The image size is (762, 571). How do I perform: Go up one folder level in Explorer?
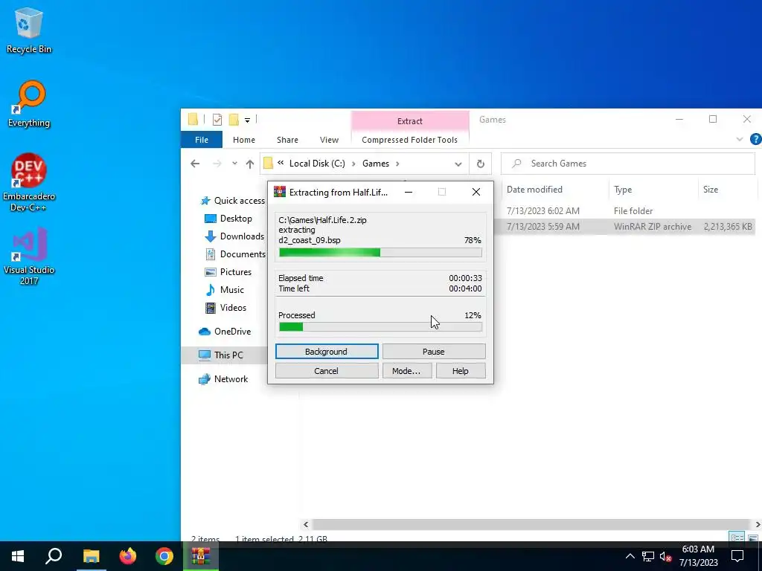tap(250, 164)
